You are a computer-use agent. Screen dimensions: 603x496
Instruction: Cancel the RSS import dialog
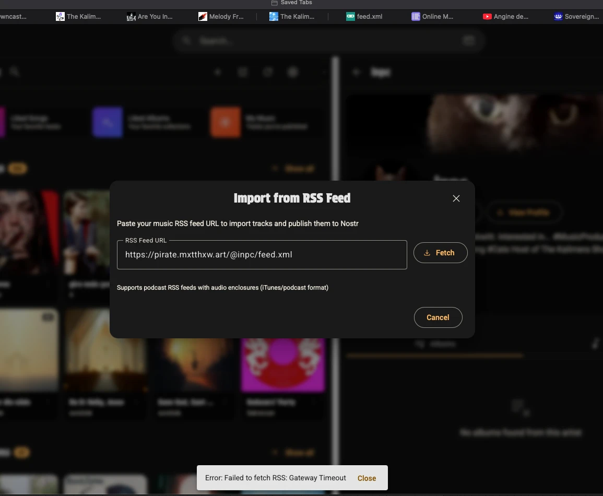click(x=438, y=317)
